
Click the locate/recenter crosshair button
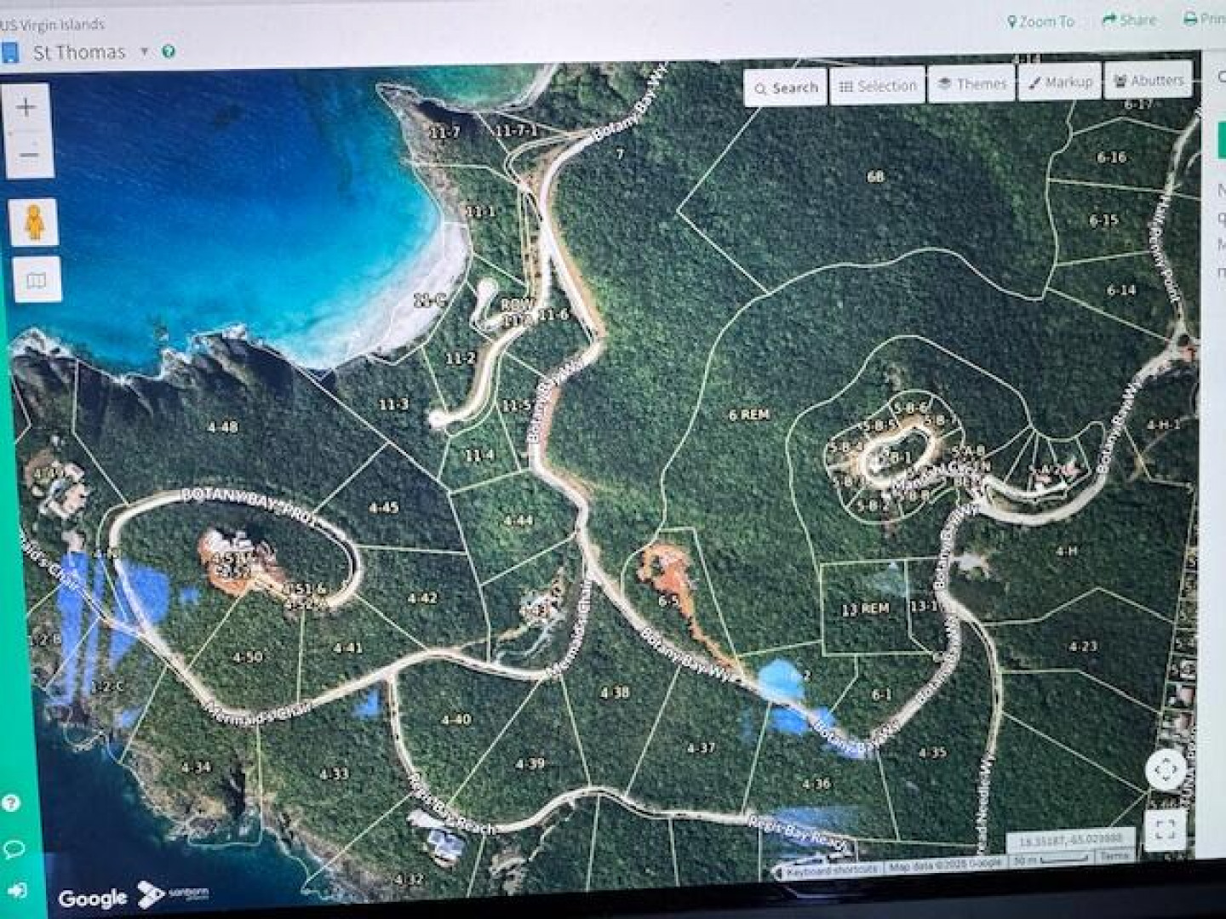tap(1166, 769)
